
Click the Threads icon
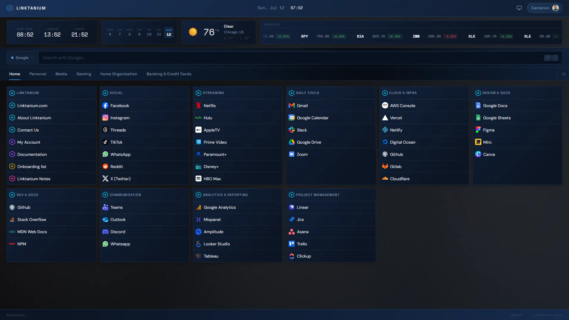(105, 130)
